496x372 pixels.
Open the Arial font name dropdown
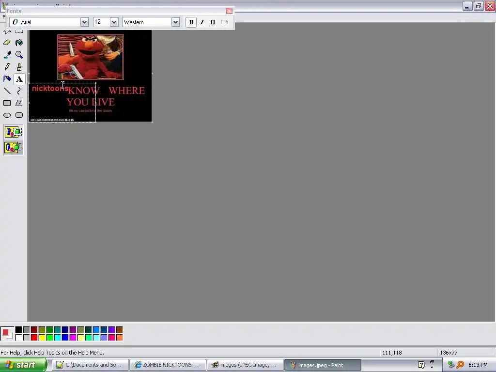coord(84,22)
